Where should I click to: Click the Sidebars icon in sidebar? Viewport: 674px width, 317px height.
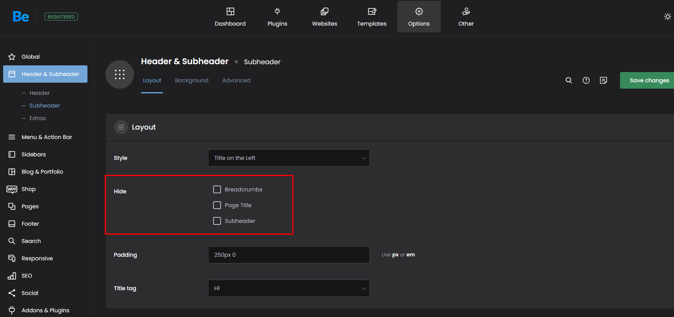12,154
